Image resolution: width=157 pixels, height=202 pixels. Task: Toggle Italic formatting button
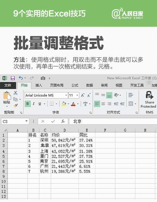click(x=34, y=104)
